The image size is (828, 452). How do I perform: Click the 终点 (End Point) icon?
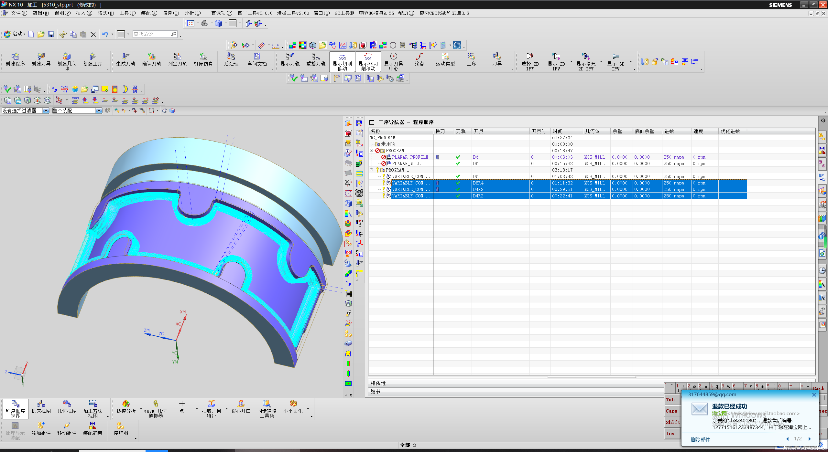click(419, 60)
